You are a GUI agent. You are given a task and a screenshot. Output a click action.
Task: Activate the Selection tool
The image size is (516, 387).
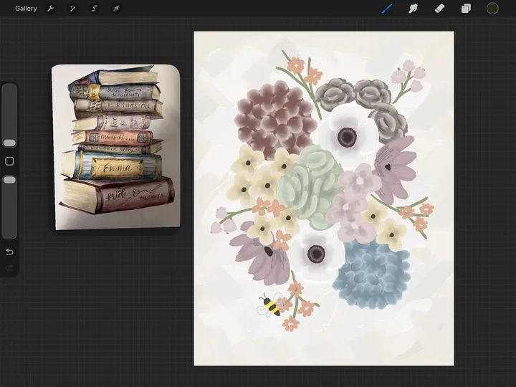pyautogui.click(x=95, y=9)
